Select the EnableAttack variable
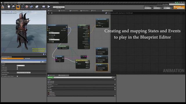The height and width of the screenshot is (104, 186). 52,94
